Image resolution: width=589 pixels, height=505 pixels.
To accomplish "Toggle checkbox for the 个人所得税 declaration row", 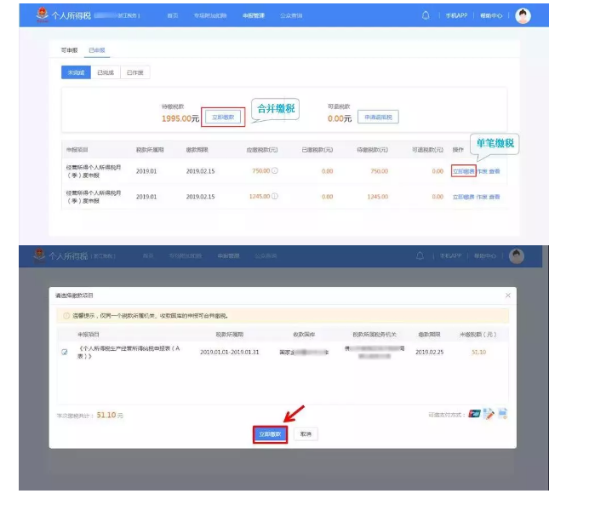I will point(65,352).
